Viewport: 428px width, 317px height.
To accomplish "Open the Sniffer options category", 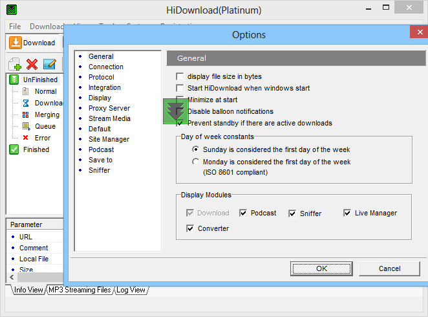I will [x=100, y=170].
